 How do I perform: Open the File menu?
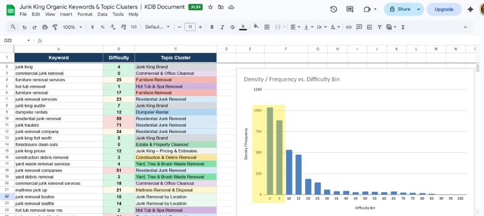pos(23,14)
